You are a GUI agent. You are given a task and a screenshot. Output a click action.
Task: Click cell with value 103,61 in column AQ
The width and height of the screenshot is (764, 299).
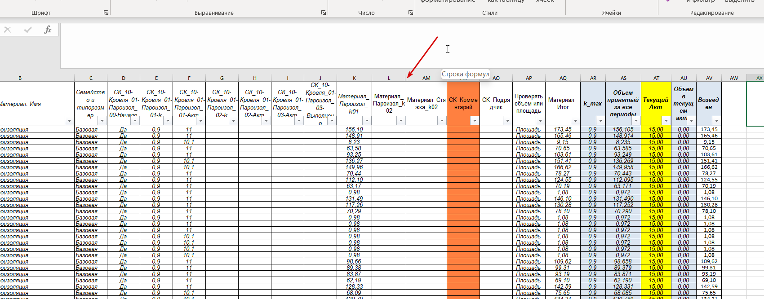click(x=563, y=154)
